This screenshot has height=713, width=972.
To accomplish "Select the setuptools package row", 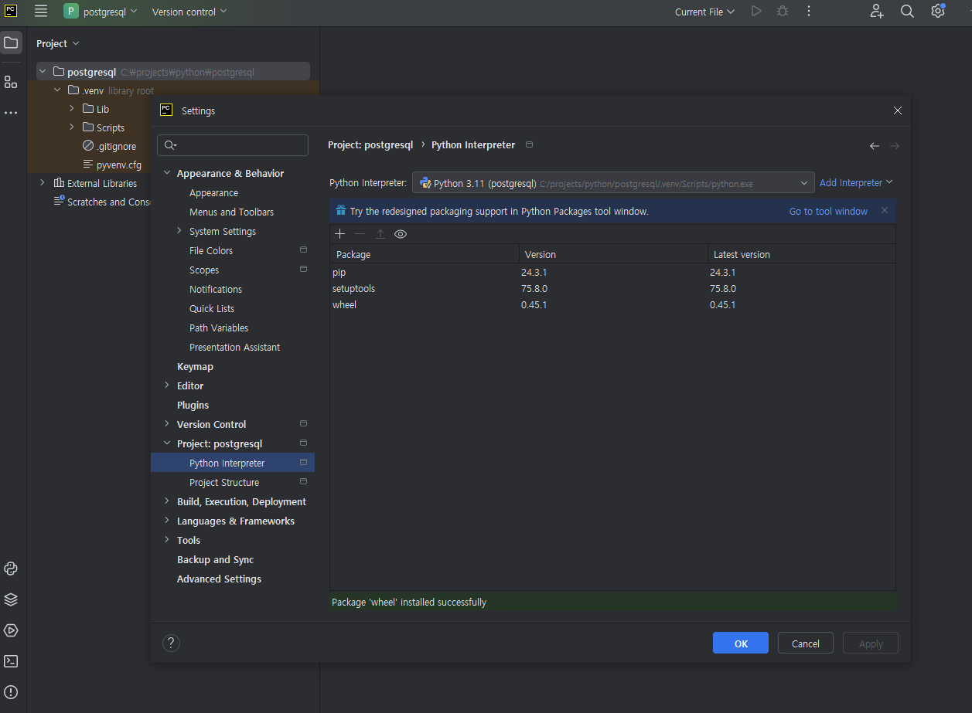I will 612,288.
